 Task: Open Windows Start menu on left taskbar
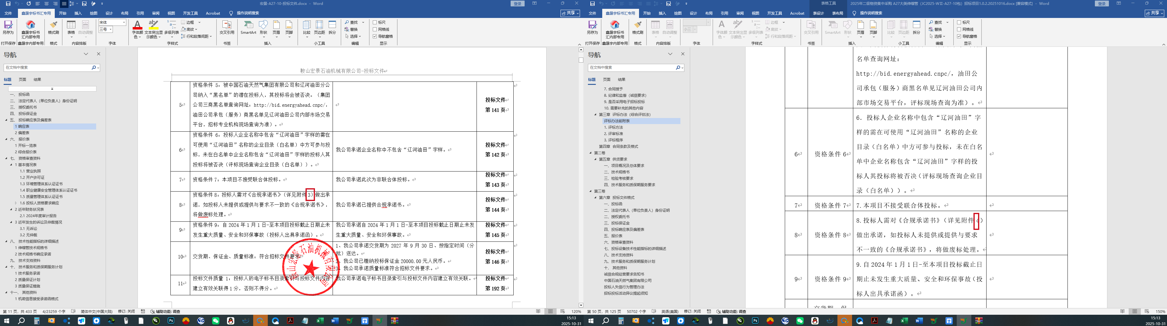[x=7, y=321]
